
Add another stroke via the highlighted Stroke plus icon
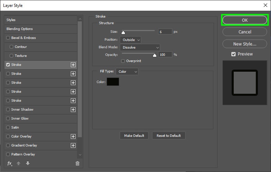(73, 65)
